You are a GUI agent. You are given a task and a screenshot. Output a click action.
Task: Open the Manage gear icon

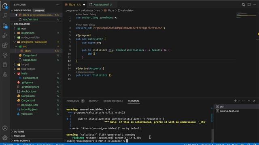[5, 138]
